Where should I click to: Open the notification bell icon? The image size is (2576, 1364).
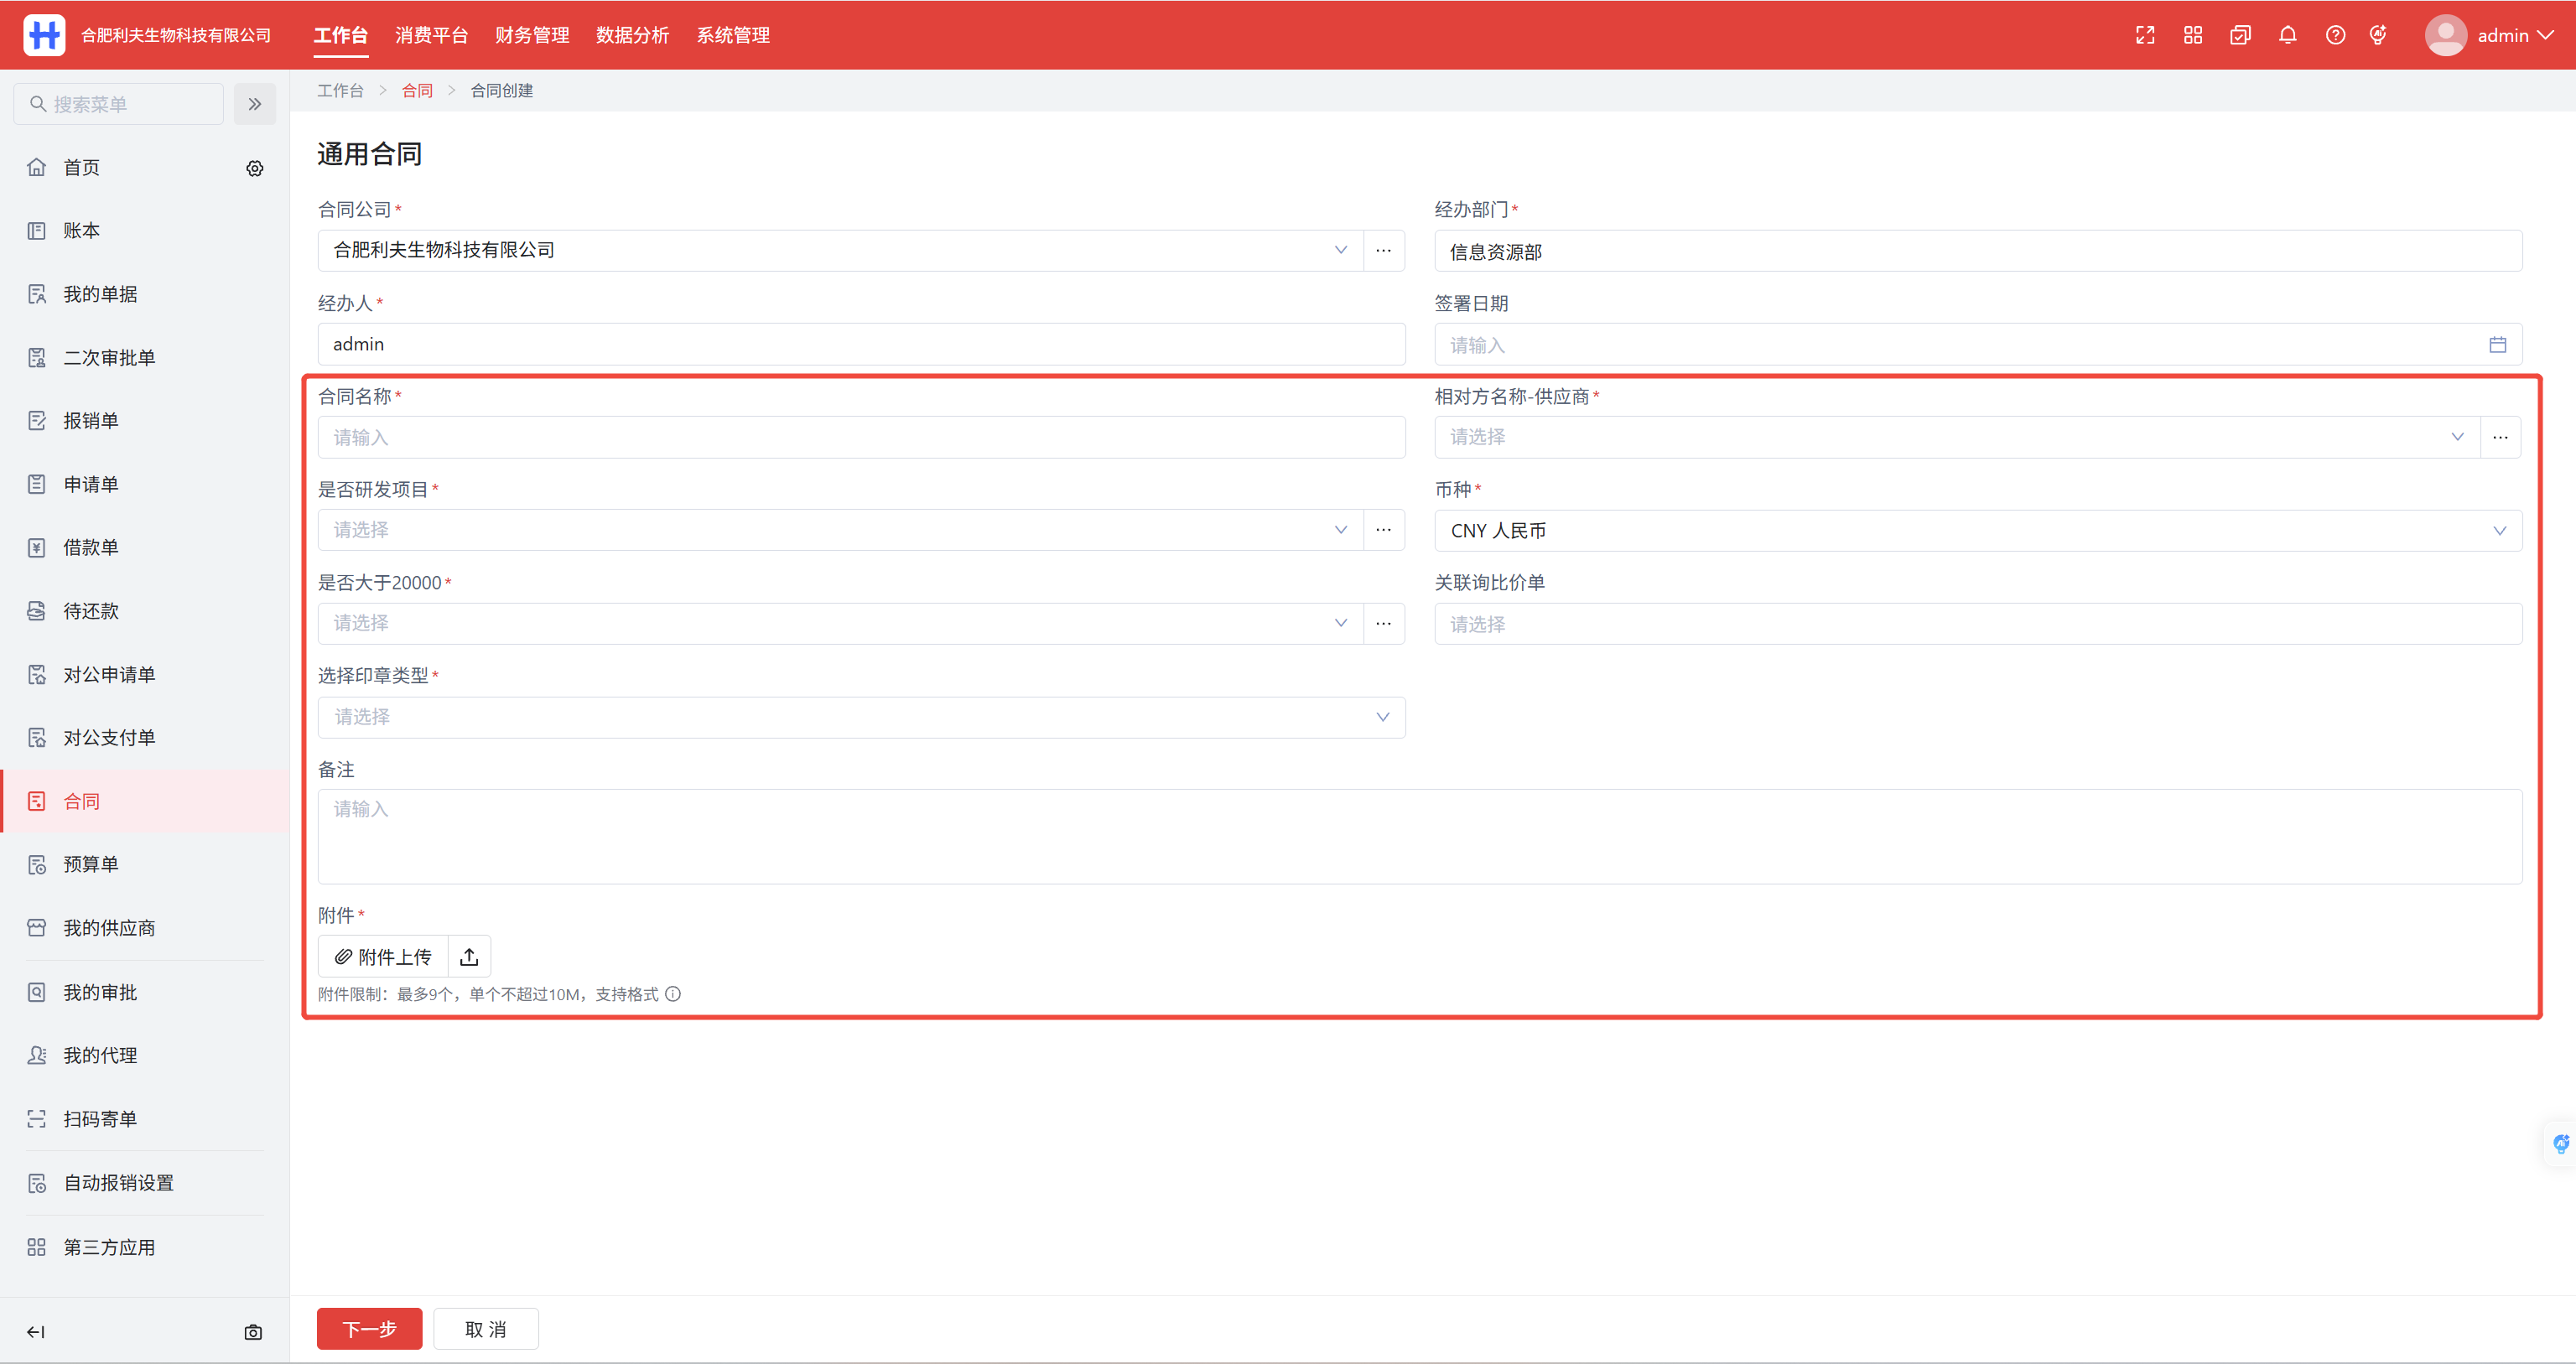(2287, 35)
